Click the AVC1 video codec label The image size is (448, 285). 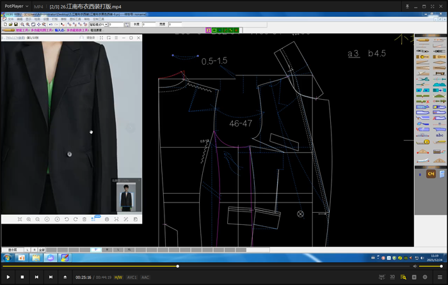click(x=132, y=277)
